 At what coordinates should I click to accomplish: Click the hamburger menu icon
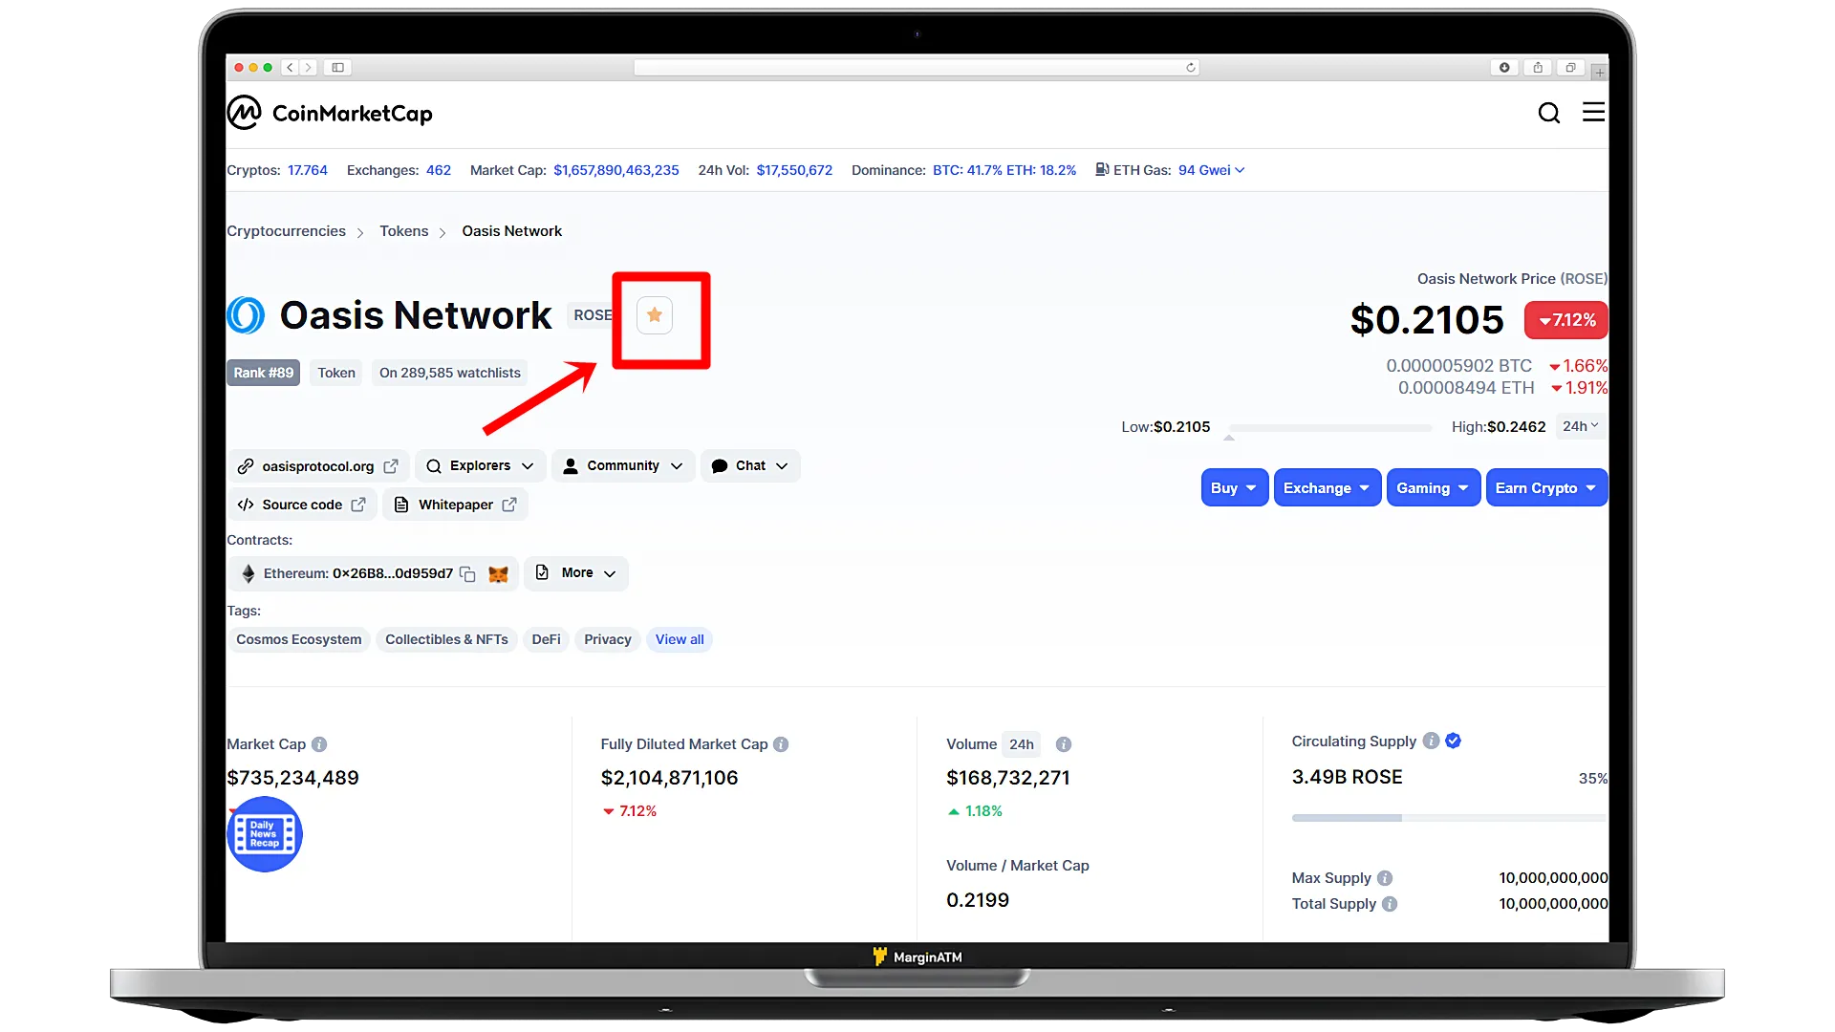pyautogui.click(x=1593, y=112)
